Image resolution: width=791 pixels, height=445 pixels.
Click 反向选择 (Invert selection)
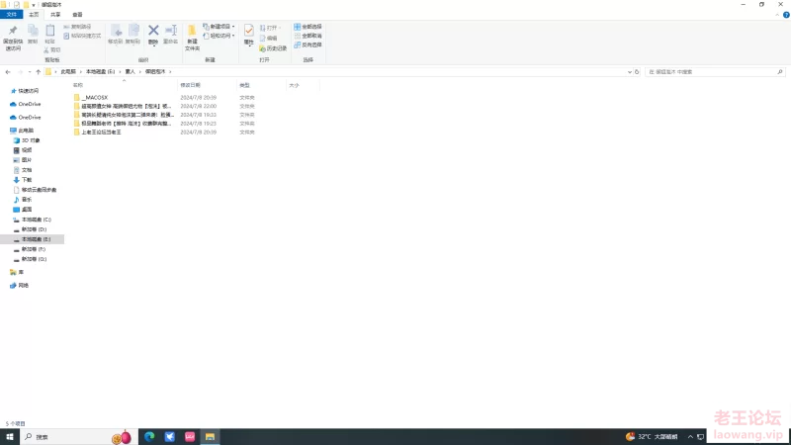click(311, 44)
